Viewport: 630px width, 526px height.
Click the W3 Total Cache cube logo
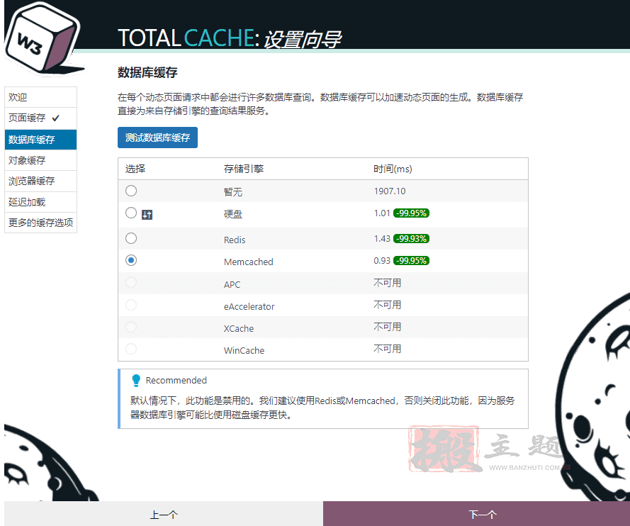click(43, 38)
